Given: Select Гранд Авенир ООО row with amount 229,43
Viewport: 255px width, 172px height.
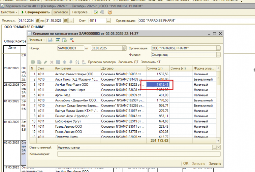Looking at the screenshot, I should pos(123,126).
